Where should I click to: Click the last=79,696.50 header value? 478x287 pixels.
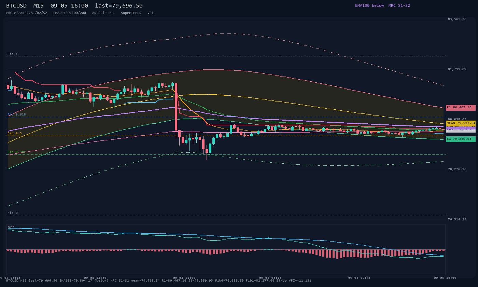tap(119, 6)
